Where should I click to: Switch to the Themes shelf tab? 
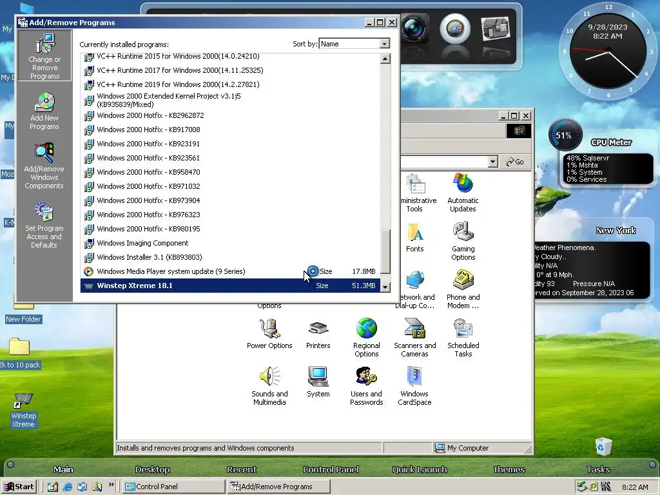[x=509, y=469]
